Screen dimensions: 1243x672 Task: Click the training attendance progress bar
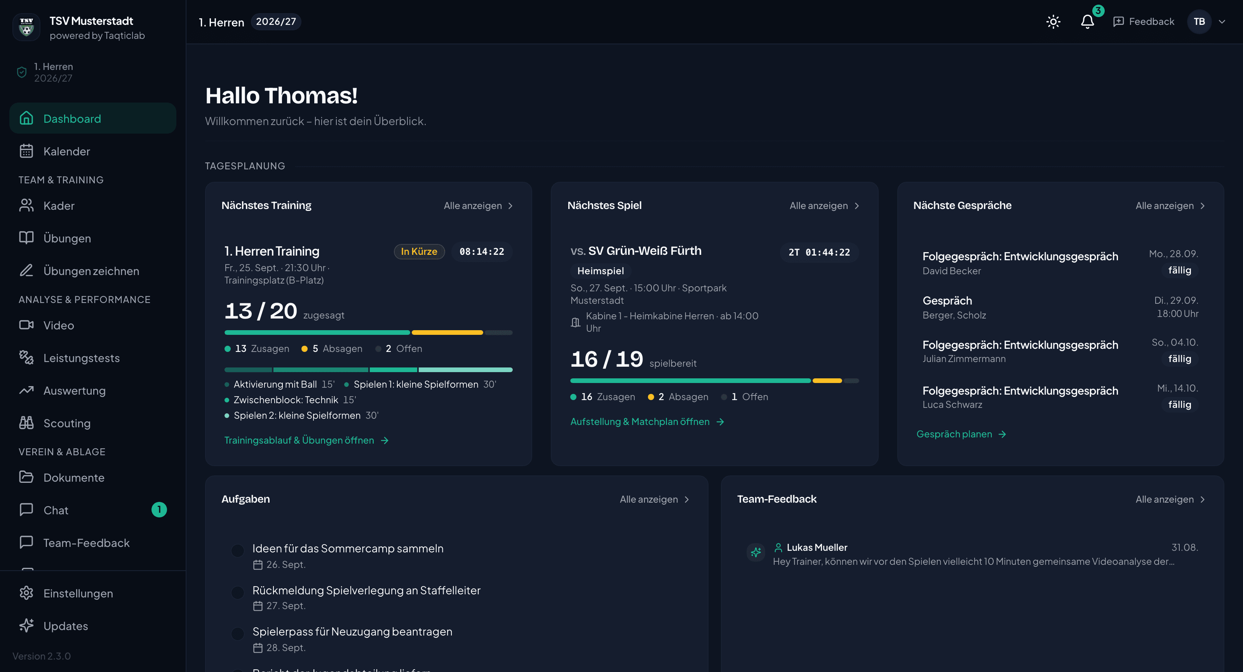pyautogui.click(x=368, y=333)
